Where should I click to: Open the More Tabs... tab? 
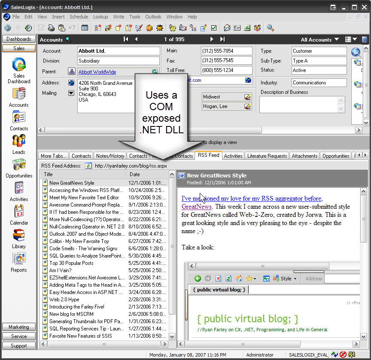point(54,156)
